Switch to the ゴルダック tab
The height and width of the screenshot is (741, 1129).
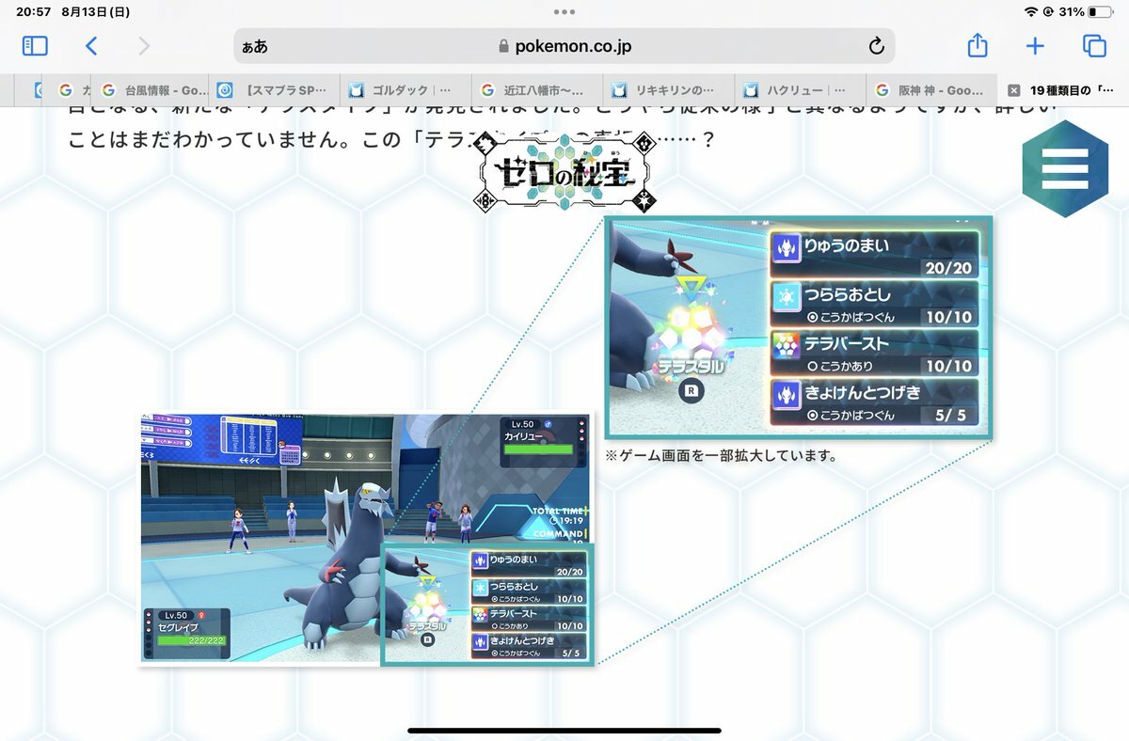(405, 90)
